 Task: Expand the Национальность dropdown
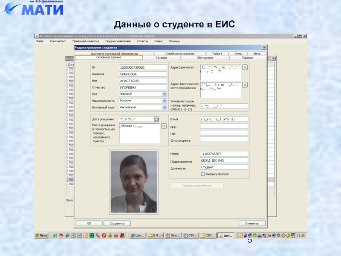(165, 101)
